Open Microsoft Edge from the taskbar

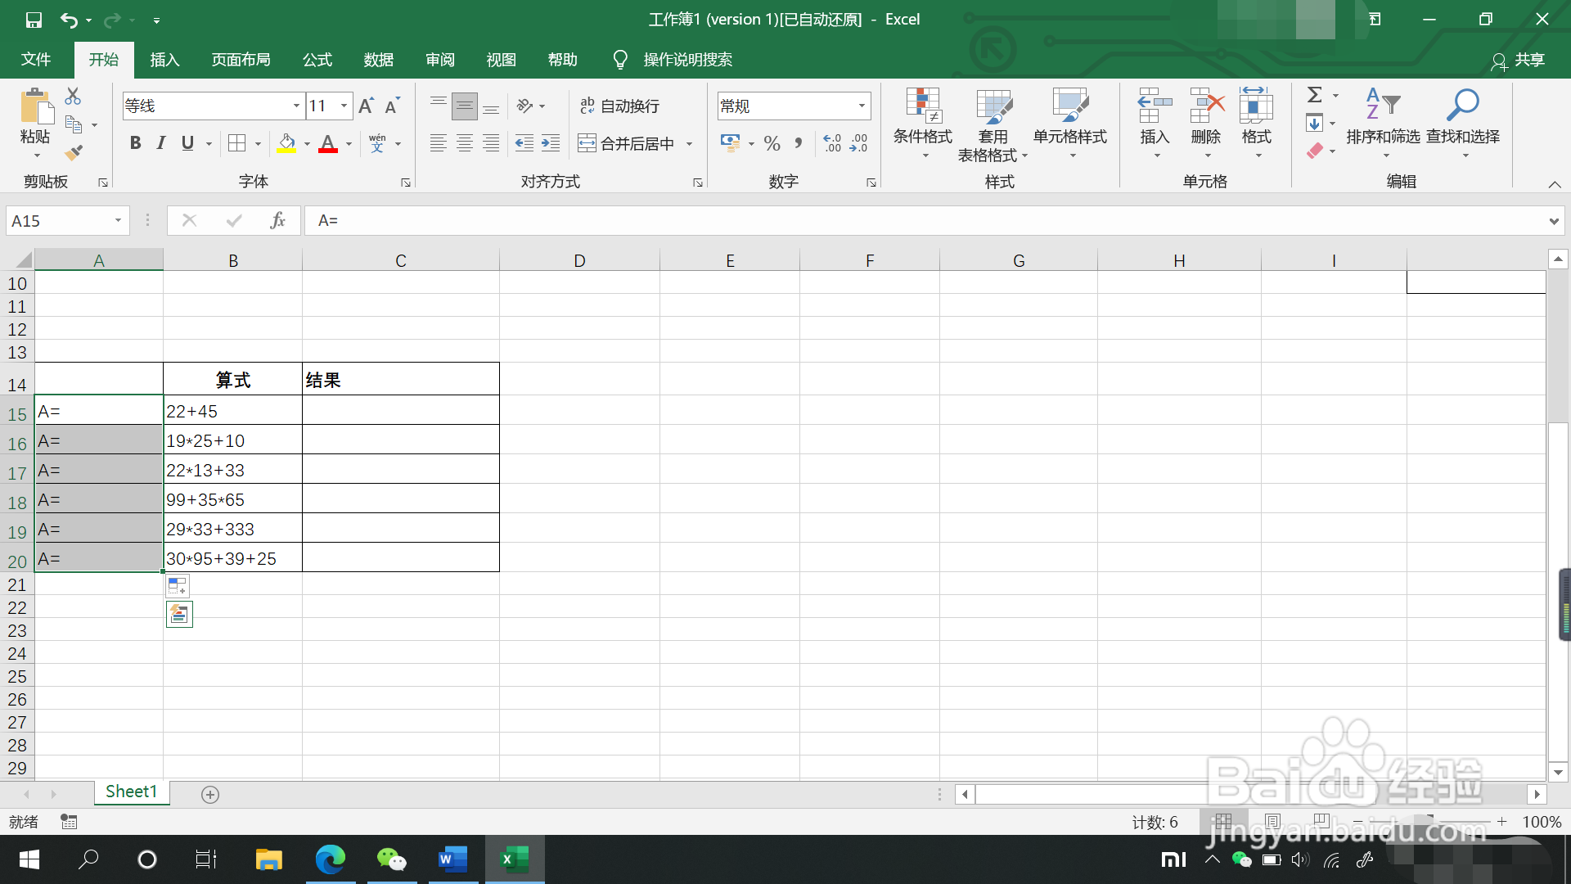[x=331, y=859]
